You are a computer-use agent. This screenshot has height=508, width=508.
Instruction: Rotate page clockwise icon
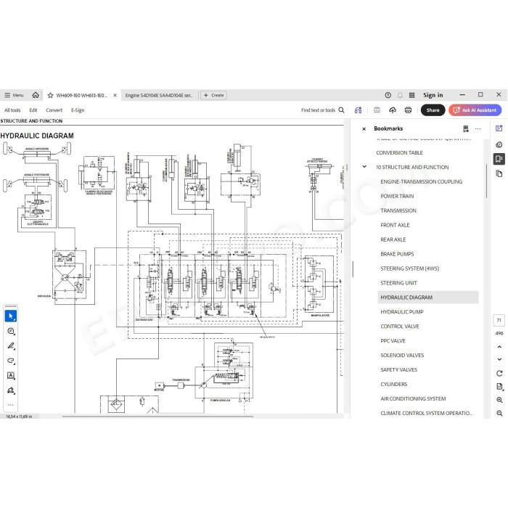499,373
